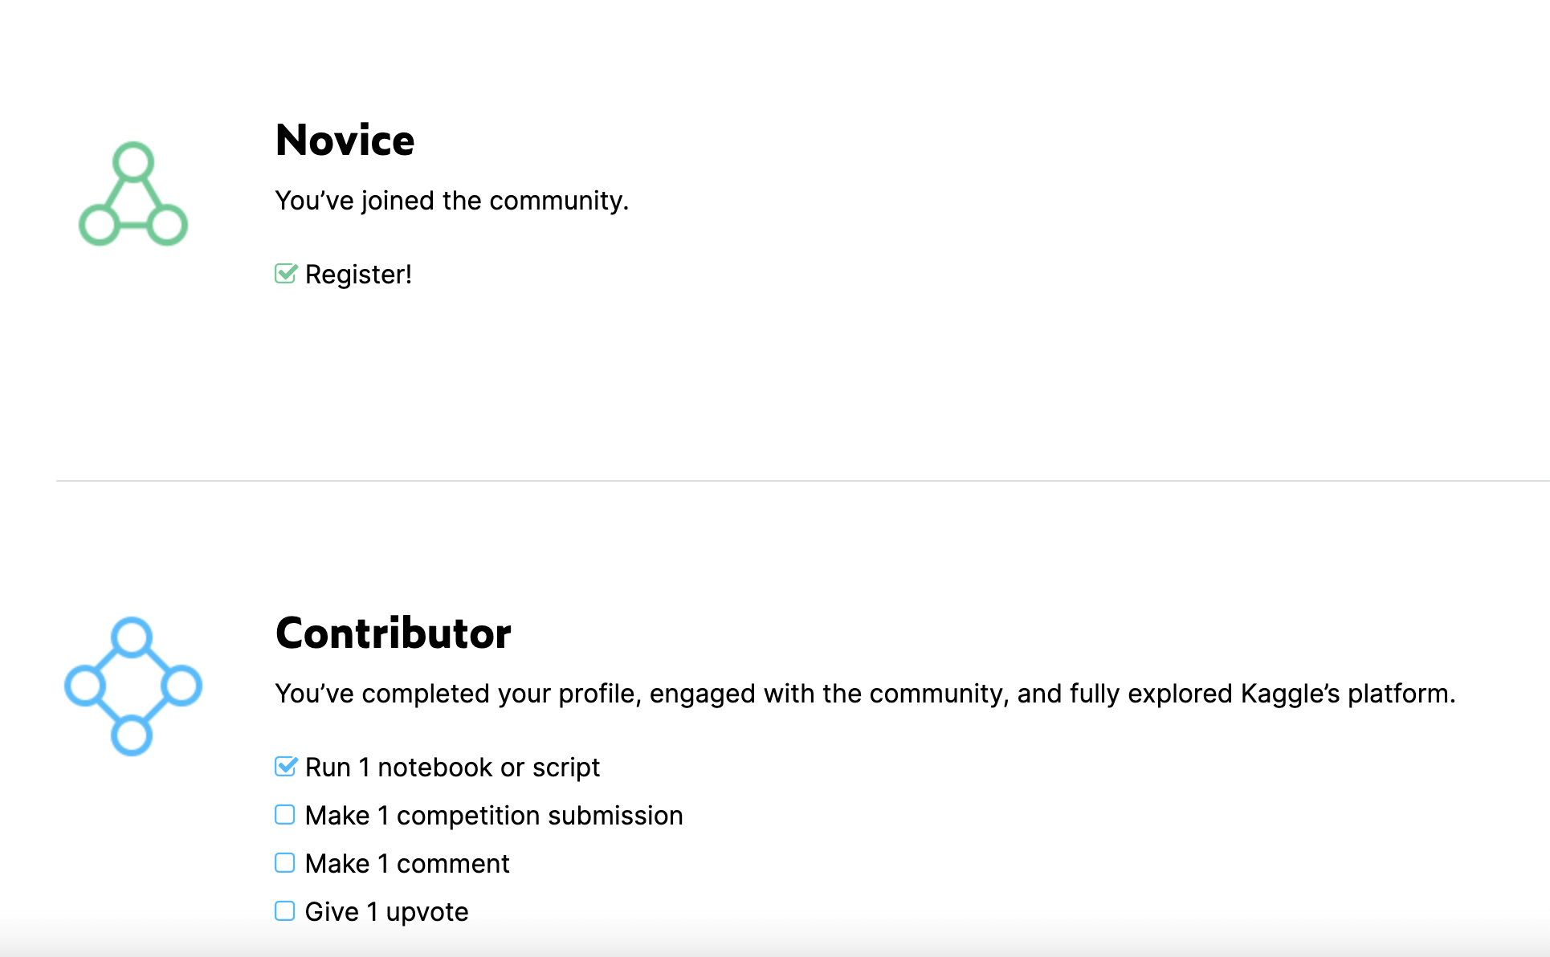The width and height of the screenshot is (1550, 957).
Task: Click the blue Contributor tier badge icon
Action: point(131,686)
